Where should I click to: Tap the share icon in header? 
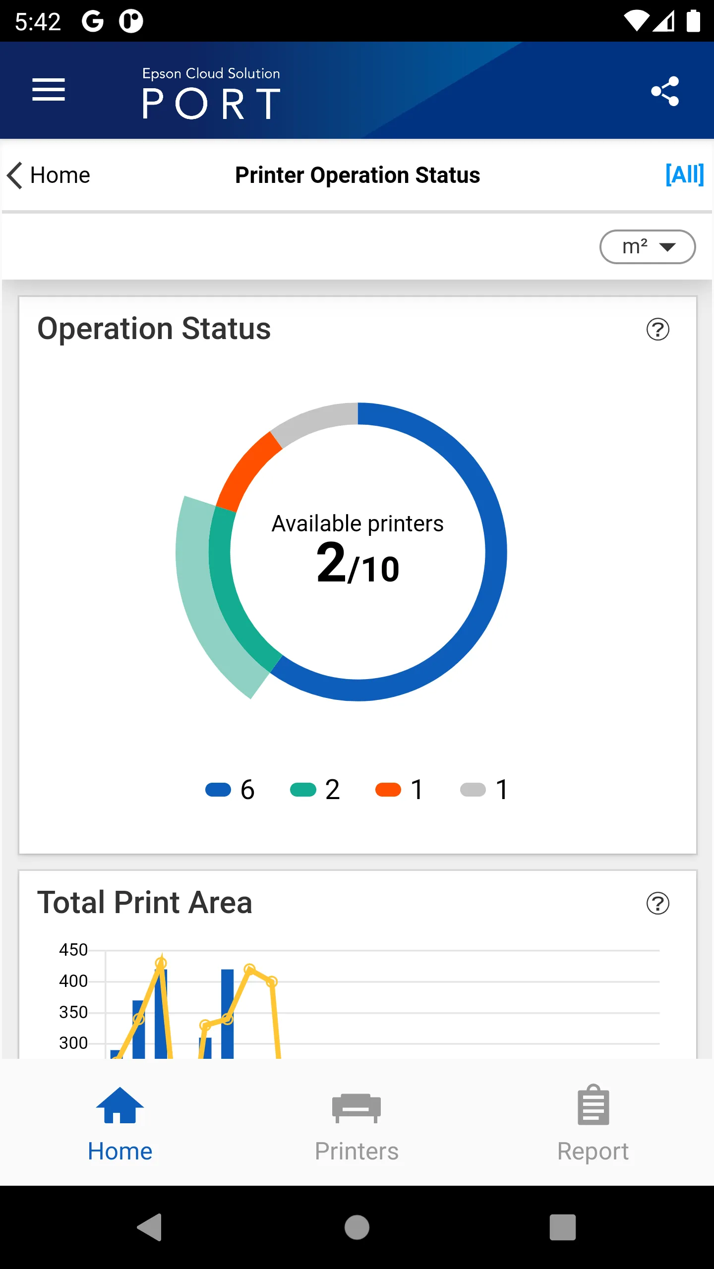(x=665, y=91)
